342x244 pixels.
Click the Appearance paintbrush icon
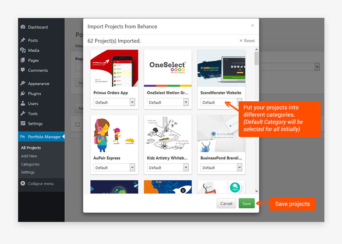pos(23,84)
